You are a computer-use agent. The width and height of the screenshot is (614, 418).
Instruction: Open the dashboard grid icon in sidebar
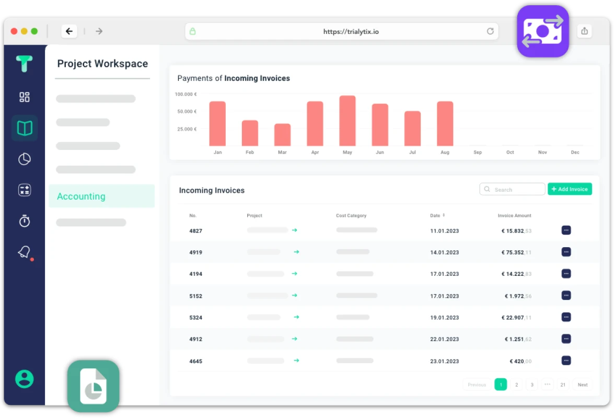tap(25, 97)
